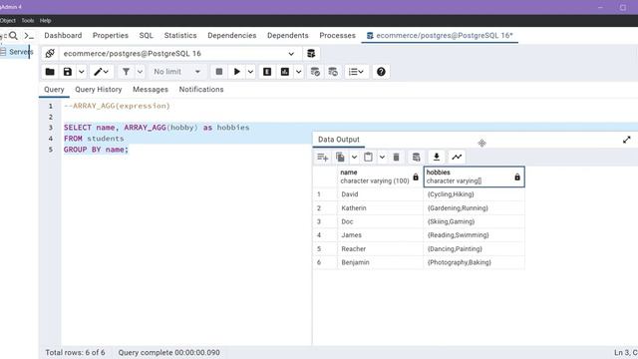Open the Macros list icon
The width and height of the screenshot is (638, 359).
(x=357, y=72)
